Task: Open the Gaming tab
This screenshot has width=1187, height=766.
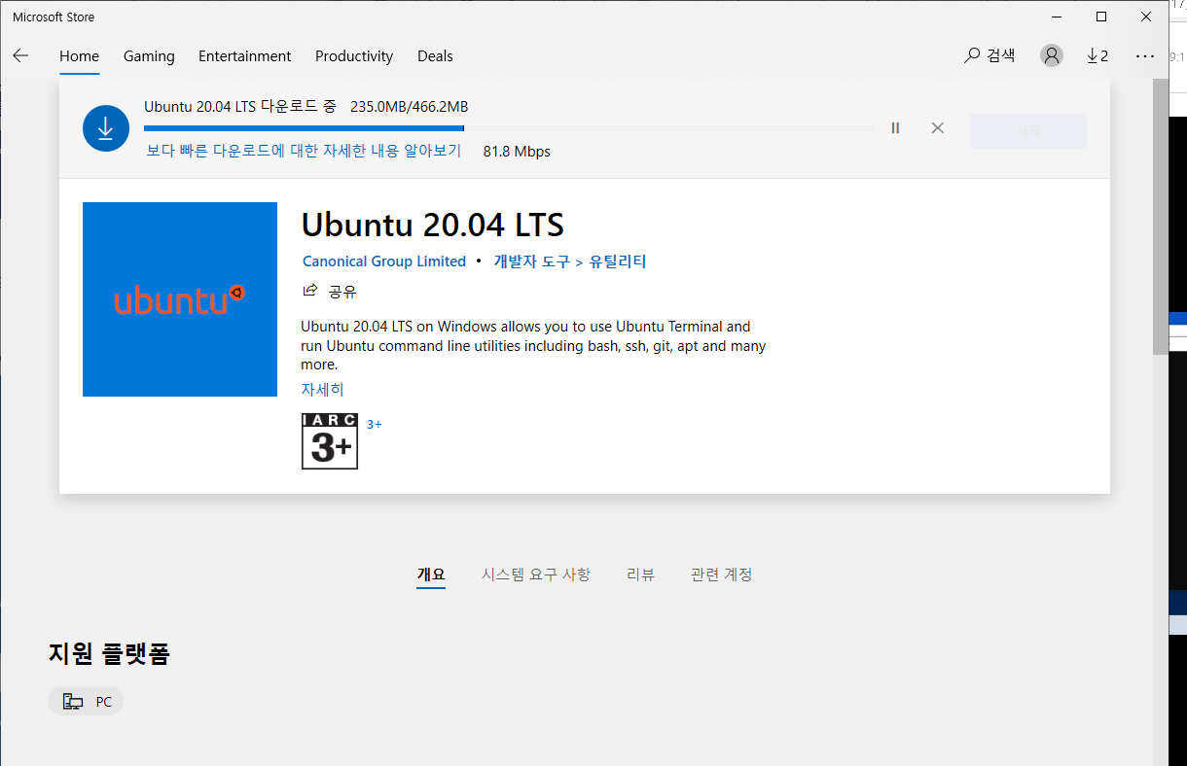Action: click(x=149, y=56)
